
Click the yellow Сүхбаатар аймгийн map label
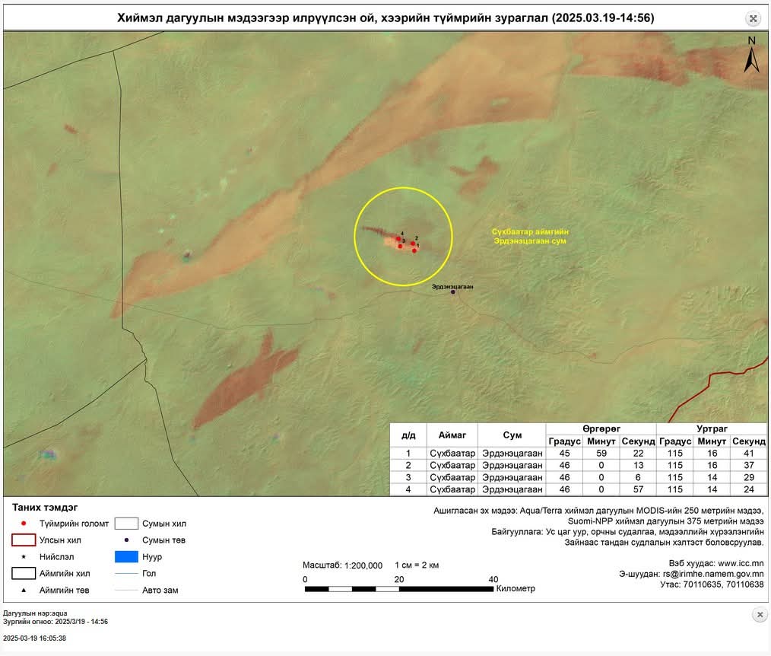530,231
